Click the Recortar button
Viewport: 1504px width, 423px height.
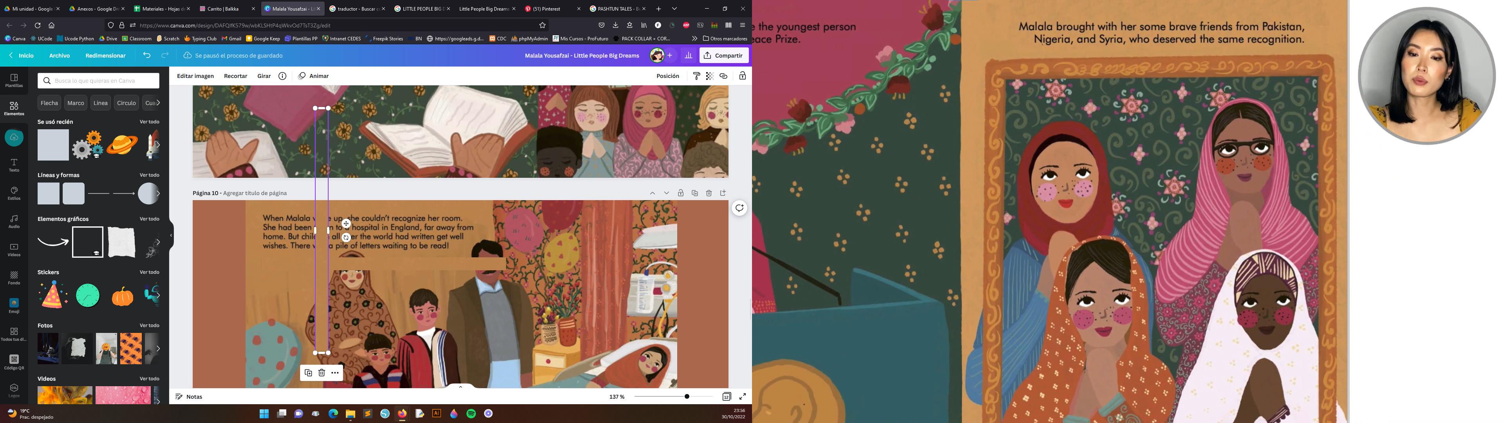(235, 76)
